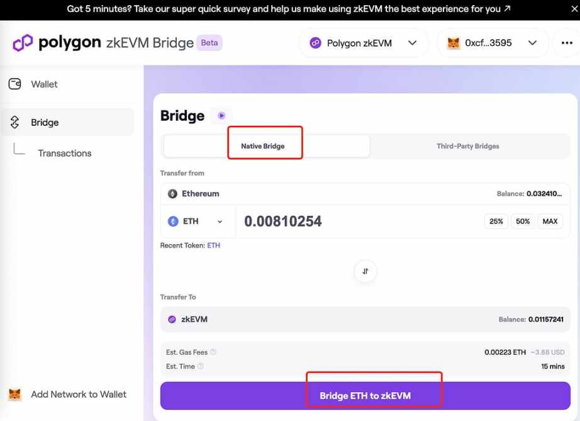Click the Bridge sidebar icon
The image size is (580, 421).
coord(15,122)
